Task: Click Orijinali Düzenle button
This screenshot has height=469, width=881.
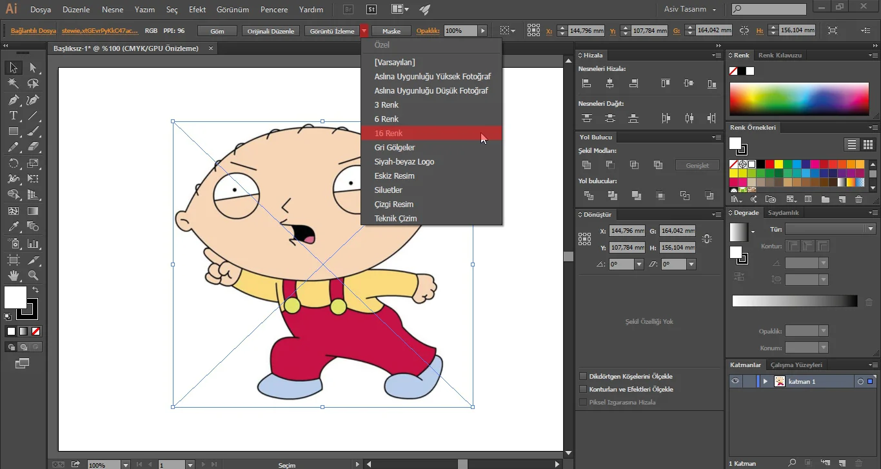Action: point(271,31)
